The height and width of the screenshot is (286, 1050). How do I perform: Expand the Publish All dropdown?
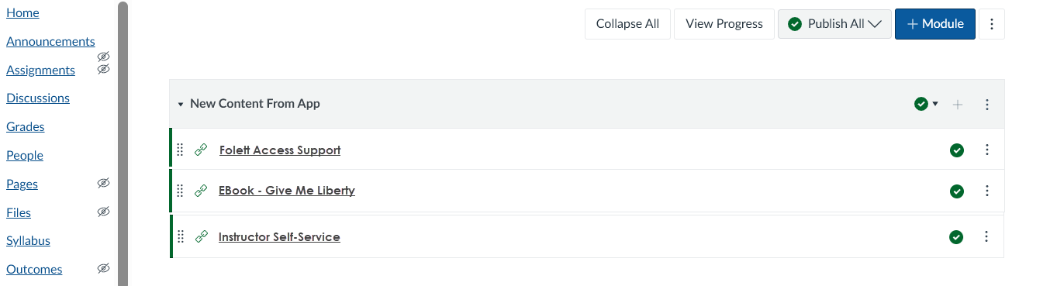tap(834, 24)
